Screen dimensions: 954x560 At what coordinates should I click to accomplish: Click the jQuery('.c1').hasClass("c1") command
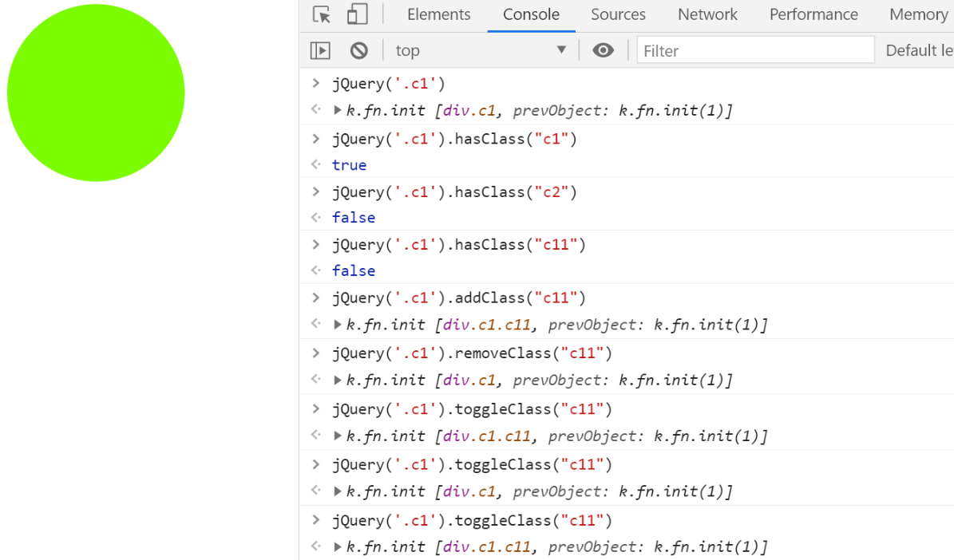[x=454, y=139]
